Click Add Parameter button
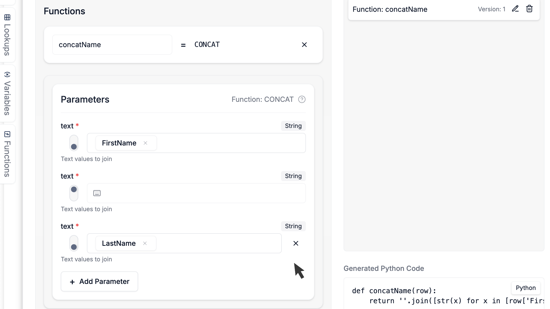The width and height of the screenshot is (550, 309). tap(99, 281)
